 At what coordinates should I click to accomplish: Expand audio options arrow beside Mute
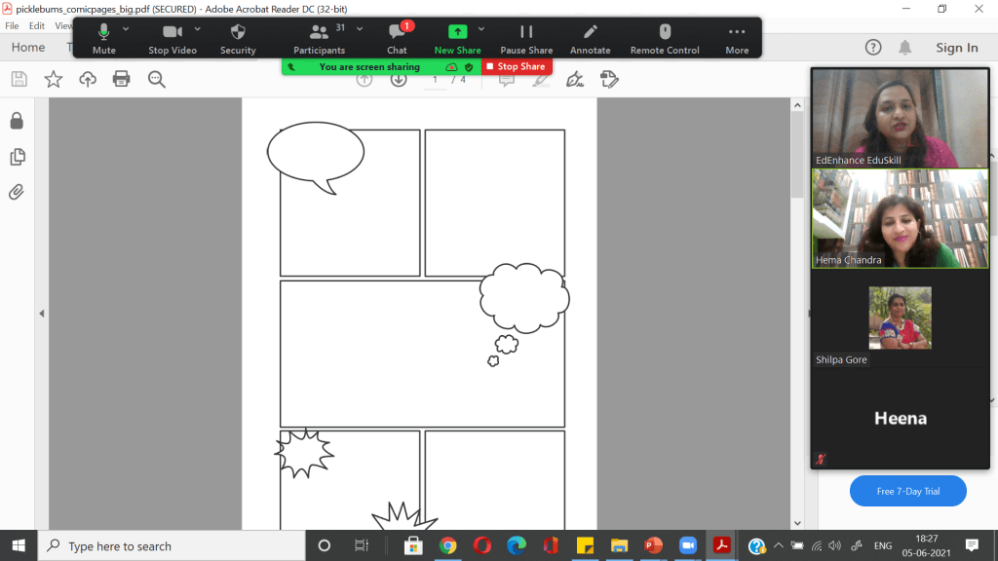point(126,29)
